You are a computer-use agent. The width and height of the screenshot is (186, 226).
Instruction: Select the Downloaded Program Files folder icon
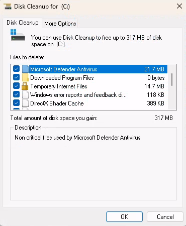click(x=25, y=77)
